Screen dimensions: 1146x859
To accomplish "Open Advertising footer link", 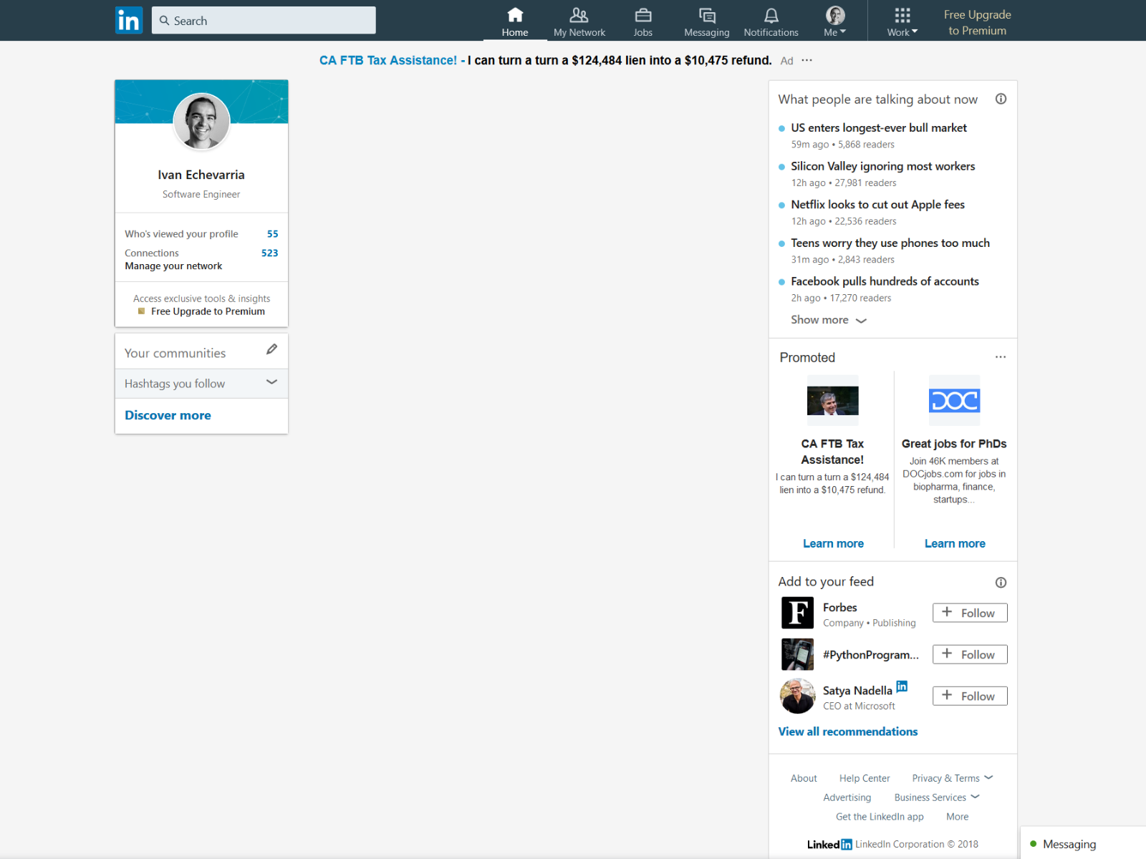I will [x=847, y=797].
